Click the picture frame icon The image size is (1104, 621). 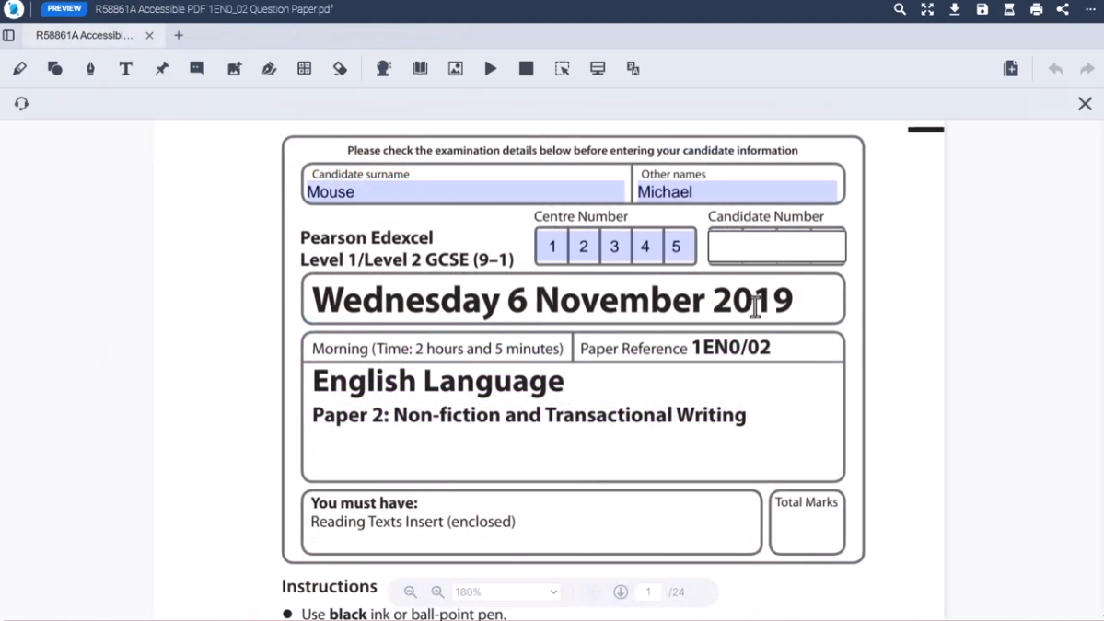tap(456, 68)
